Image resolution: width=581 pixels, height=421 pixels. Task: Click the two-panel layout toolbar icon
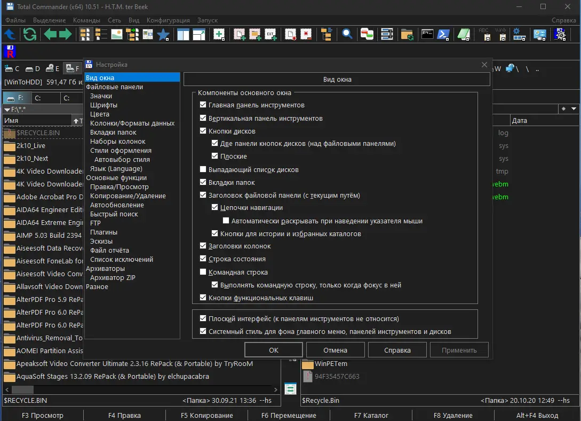[x=183, y=35]
